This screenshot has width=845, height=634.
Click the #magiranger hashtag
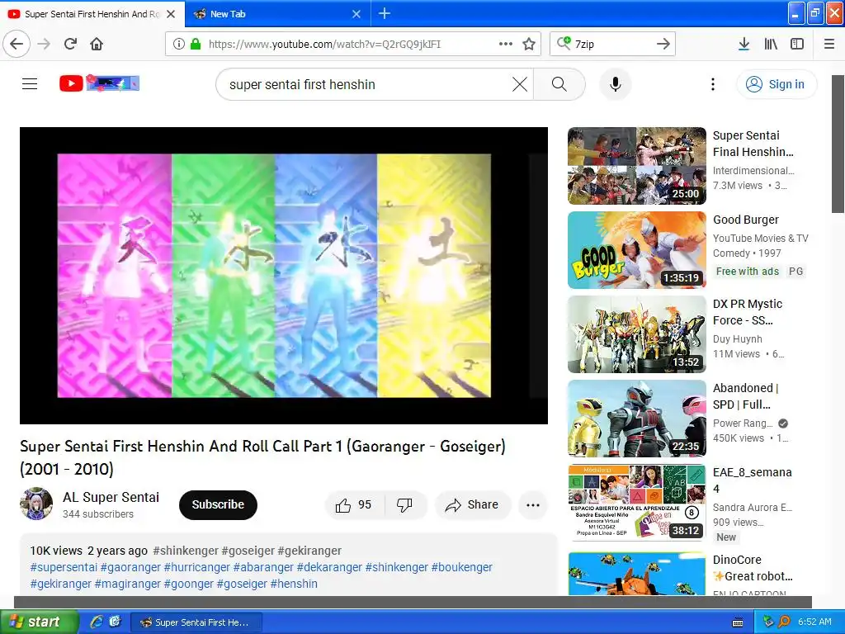[x=127, y=584]
